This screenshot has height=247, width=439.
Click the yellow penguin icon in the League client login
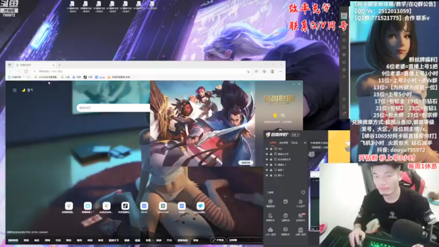point(275,115)
